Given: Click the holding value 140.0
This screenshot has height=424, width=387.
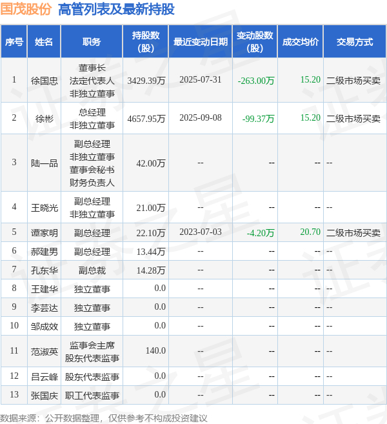Looking at the screenshot, I should point(155,350).
